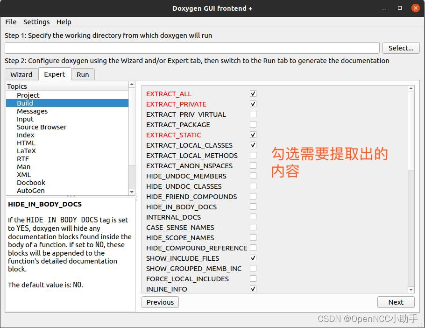The image size is (425, 328).
Task: Check HIDE_UNDOC_MEMBERS option
Action: [x=253, y=176]
